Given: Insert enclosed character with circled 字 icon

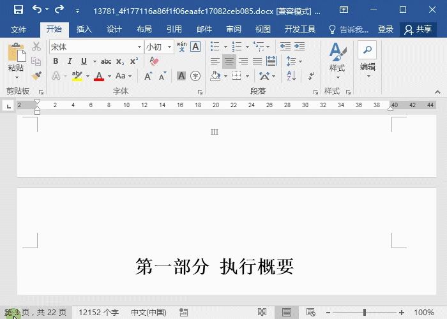Looking at the screenshot, I should click(x=195, y=76).
